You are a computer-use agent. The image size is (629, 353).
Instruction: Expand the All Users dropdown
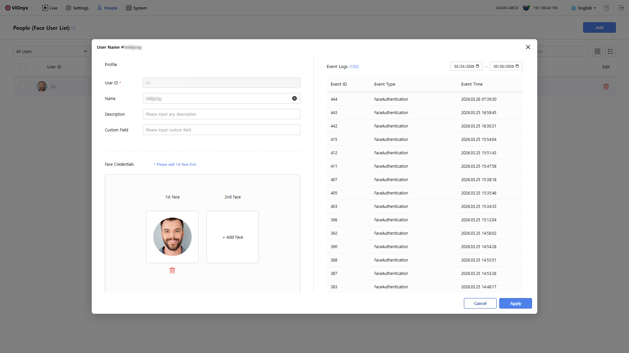52,51
